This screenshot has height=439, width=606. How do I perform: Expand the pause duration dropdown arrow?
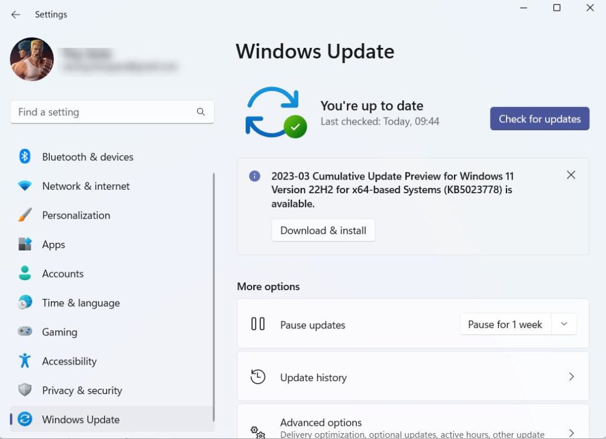[x=564, y=324]
